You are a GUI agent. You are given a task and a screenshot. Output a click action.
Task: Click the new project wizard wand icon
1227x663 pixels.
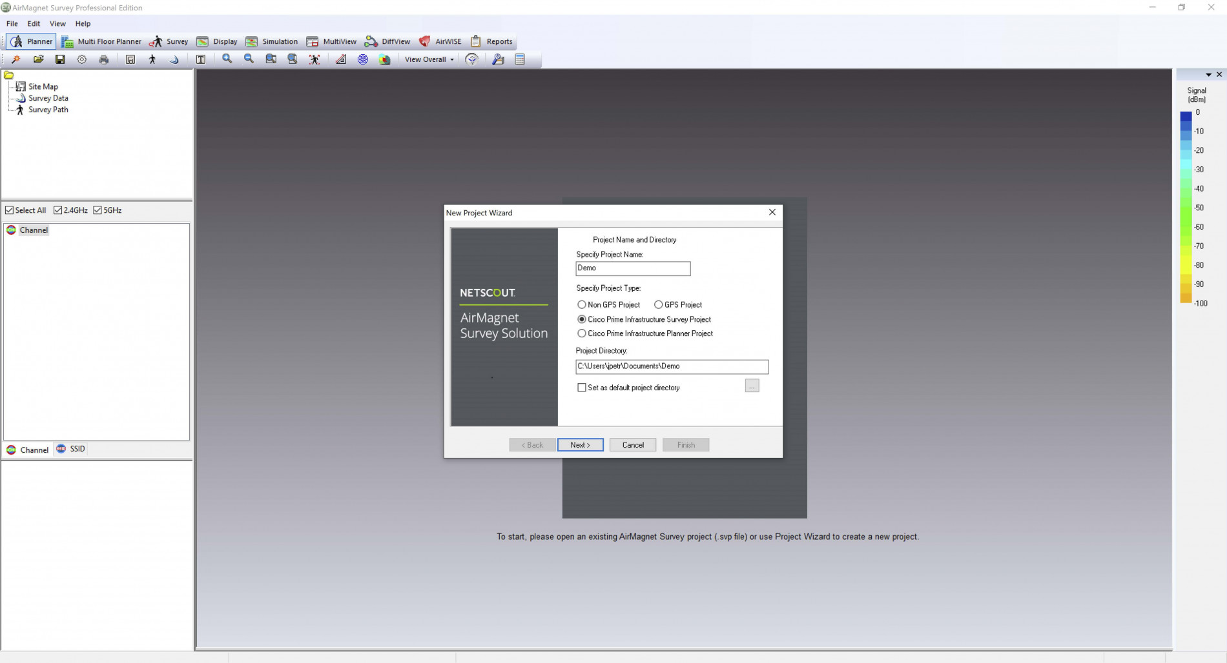tap(16, 59)
